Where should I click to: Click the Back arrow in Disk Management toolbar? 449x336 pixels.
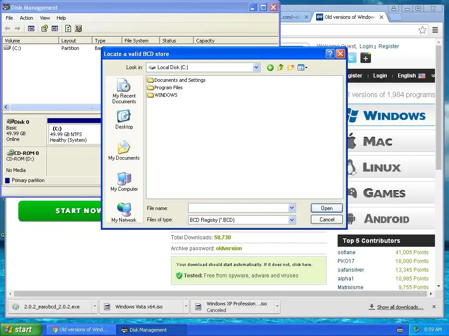(7, 28)
